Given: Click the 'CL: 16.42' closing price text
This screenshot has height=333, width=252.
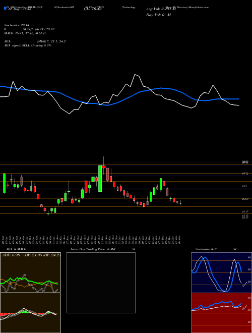Looking at the screenshot, I should pyautogui.click(x=92, y=9).
